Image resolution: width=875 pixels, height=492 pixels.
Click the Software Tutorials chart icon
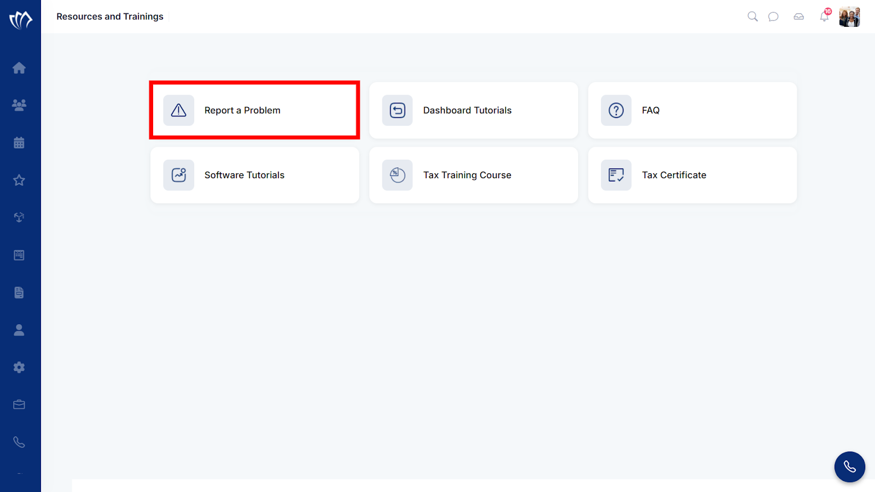point(179,175)
